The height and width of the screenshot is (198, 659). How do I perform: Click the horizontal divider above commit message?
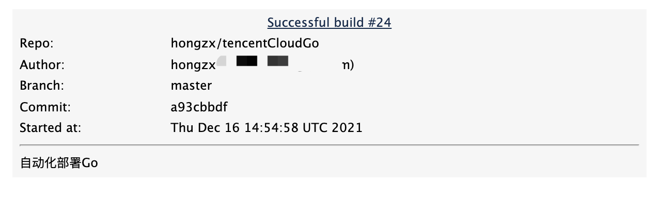pos(329,145)
